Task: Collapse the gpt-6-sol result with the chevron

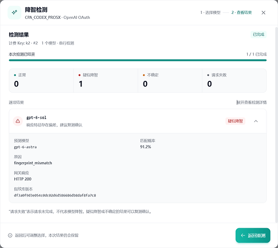Action: click(x=256, y=121)
